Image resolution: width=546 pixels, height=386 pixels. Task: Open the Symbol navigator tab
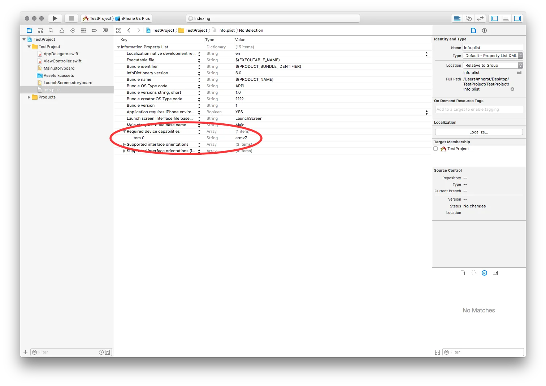(x=40, y=31)
